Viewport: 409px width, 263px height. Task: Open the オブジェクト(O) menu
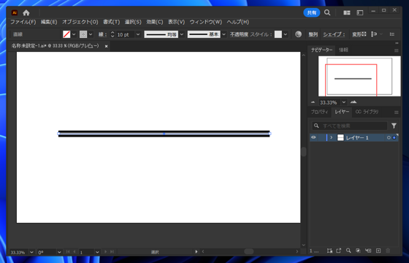(80, 22)
